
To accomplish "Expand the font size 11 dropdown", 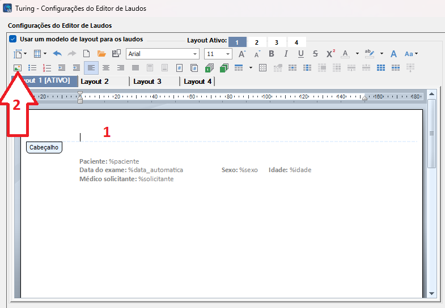I will pyautogui.click(x=228, y=54).
